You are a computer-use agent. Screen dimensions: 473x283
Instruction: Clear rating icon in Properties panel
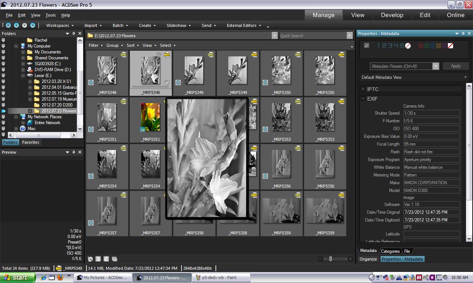[x=408, y=46]
